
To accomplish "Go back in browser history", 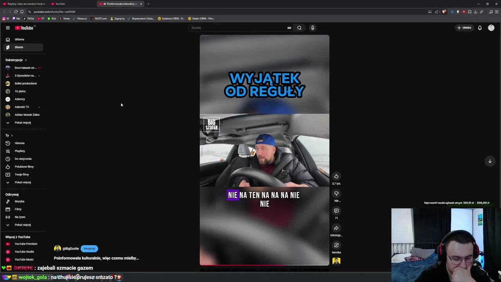I will 4,12.
